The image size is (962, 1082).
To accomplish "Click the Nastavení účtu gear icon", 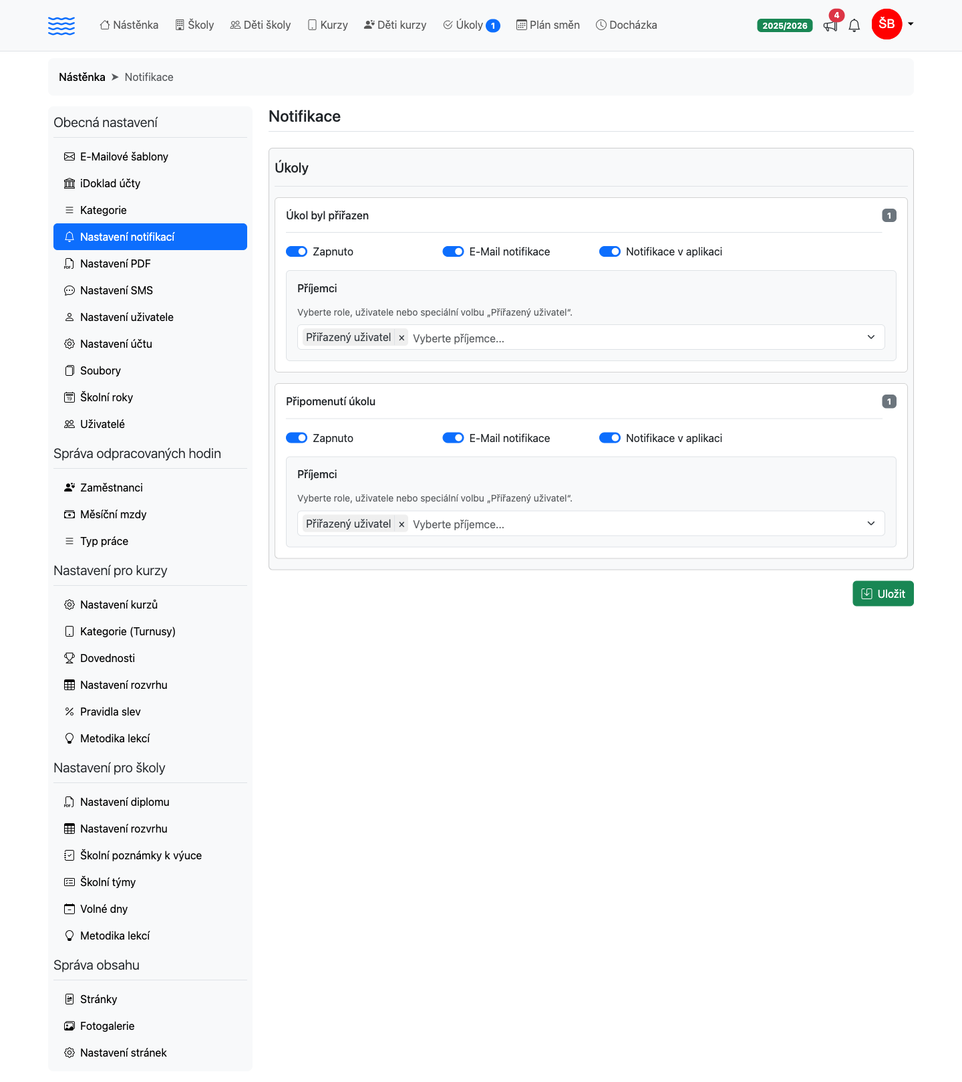I will [x=69, y=344].
